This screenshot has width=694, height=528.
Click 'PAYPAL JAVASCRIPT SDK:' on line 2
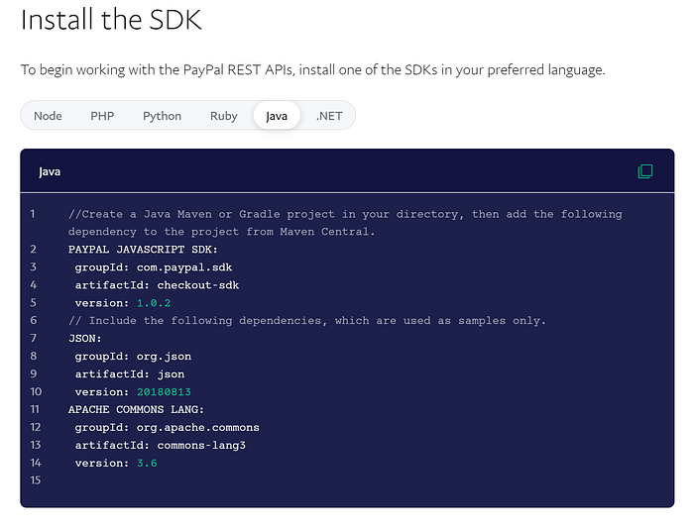point(143,250)
